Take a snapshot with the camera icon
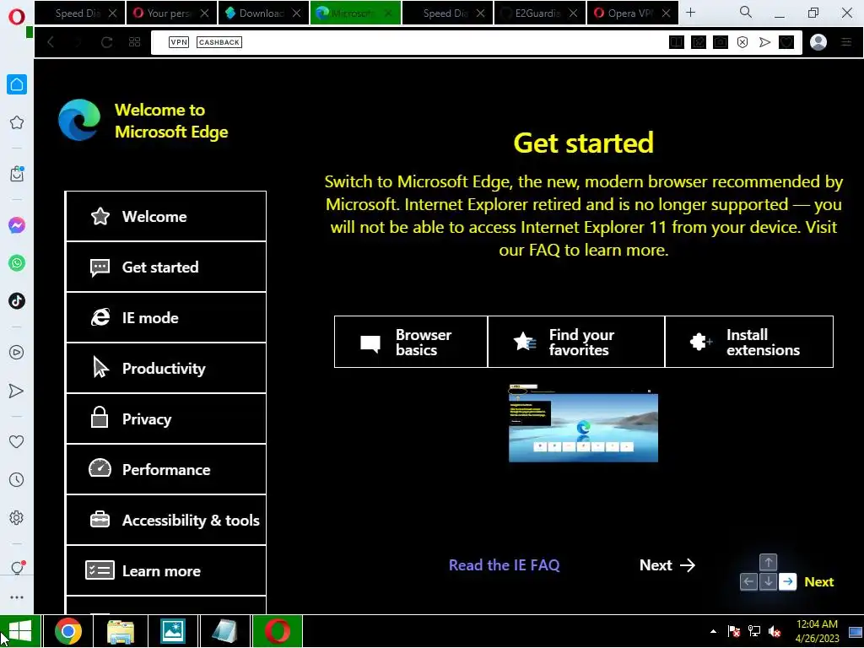This screenshot has height=648, width=864. pyautogui.click(x=721, y=42)
